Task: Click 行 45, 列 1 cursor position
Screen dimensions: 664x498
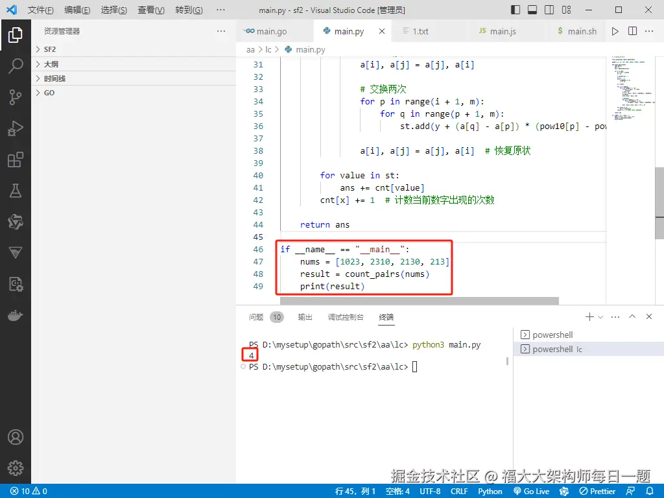Action: click(x=355, y=491)
